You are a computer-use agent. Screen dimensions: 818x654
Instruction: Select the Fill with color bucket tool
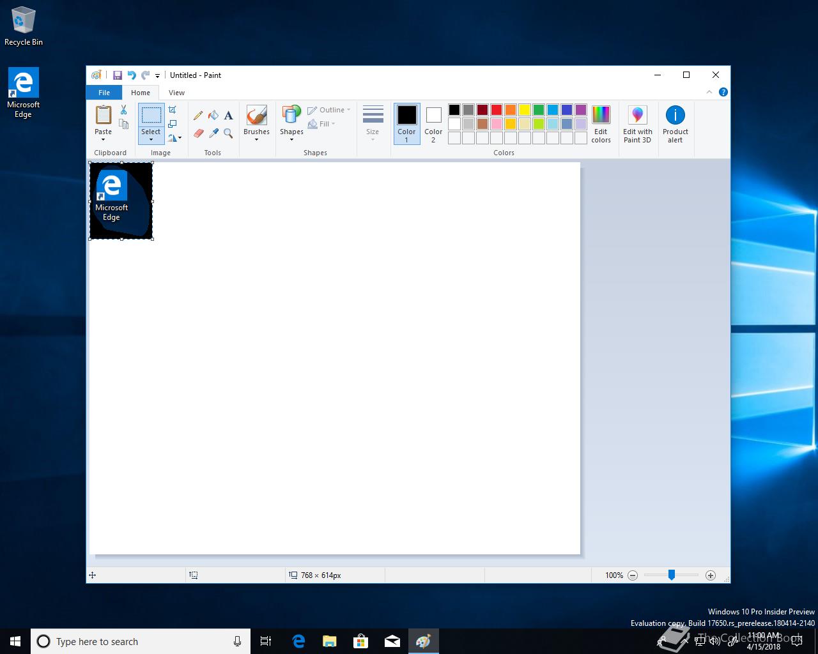point(213,116)
